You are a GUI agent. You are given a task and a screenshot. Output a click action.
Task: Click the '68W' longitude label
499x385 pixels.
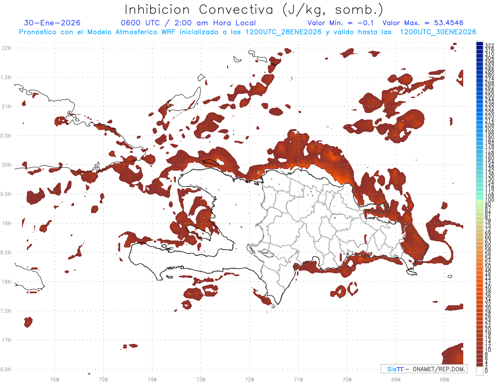[445, 379]
